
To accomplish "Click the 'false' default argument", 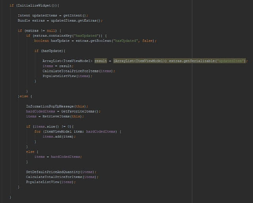I will [x=147, y=41].
